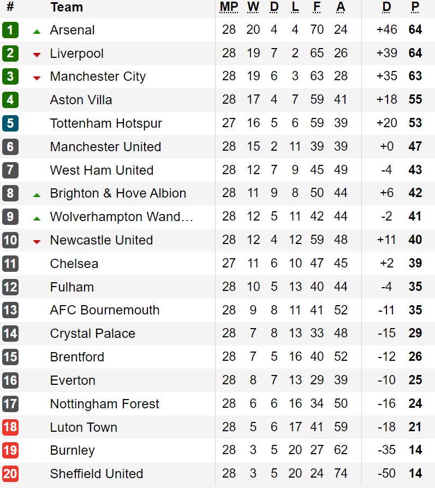Click the red position 18 relegation badge

point(10,427)
